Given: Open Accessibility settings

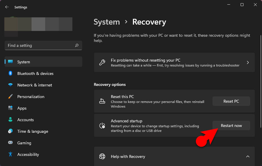Looking at the screenshot, I should pyautogui.click(x=43, y=154).
